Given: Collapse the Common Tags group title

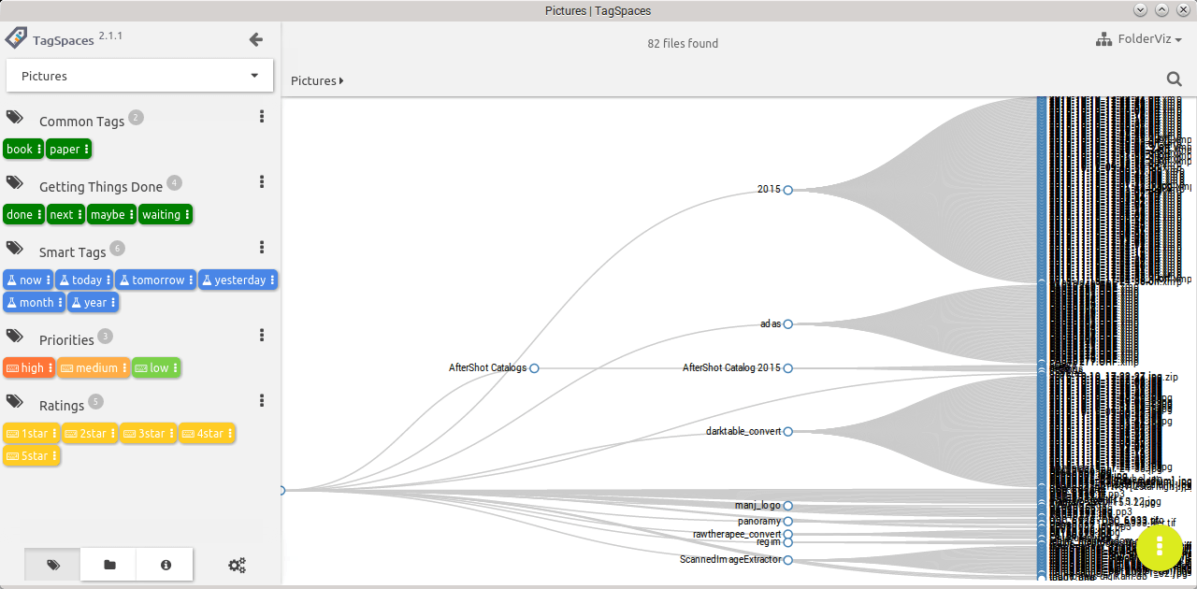Looking at the screenshot, I should tap(81, 122).
